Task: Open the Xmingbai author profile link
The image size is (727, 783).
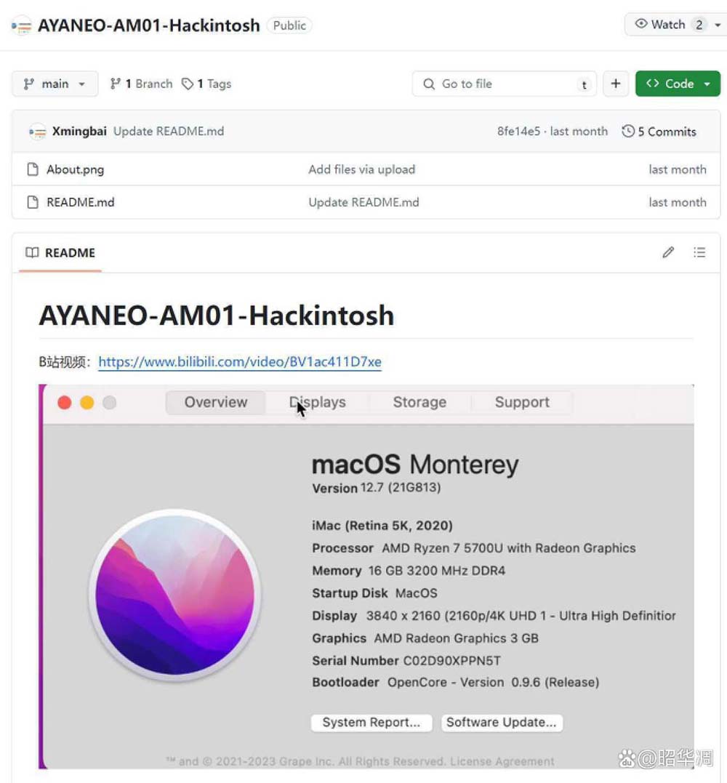Action: 79,132
